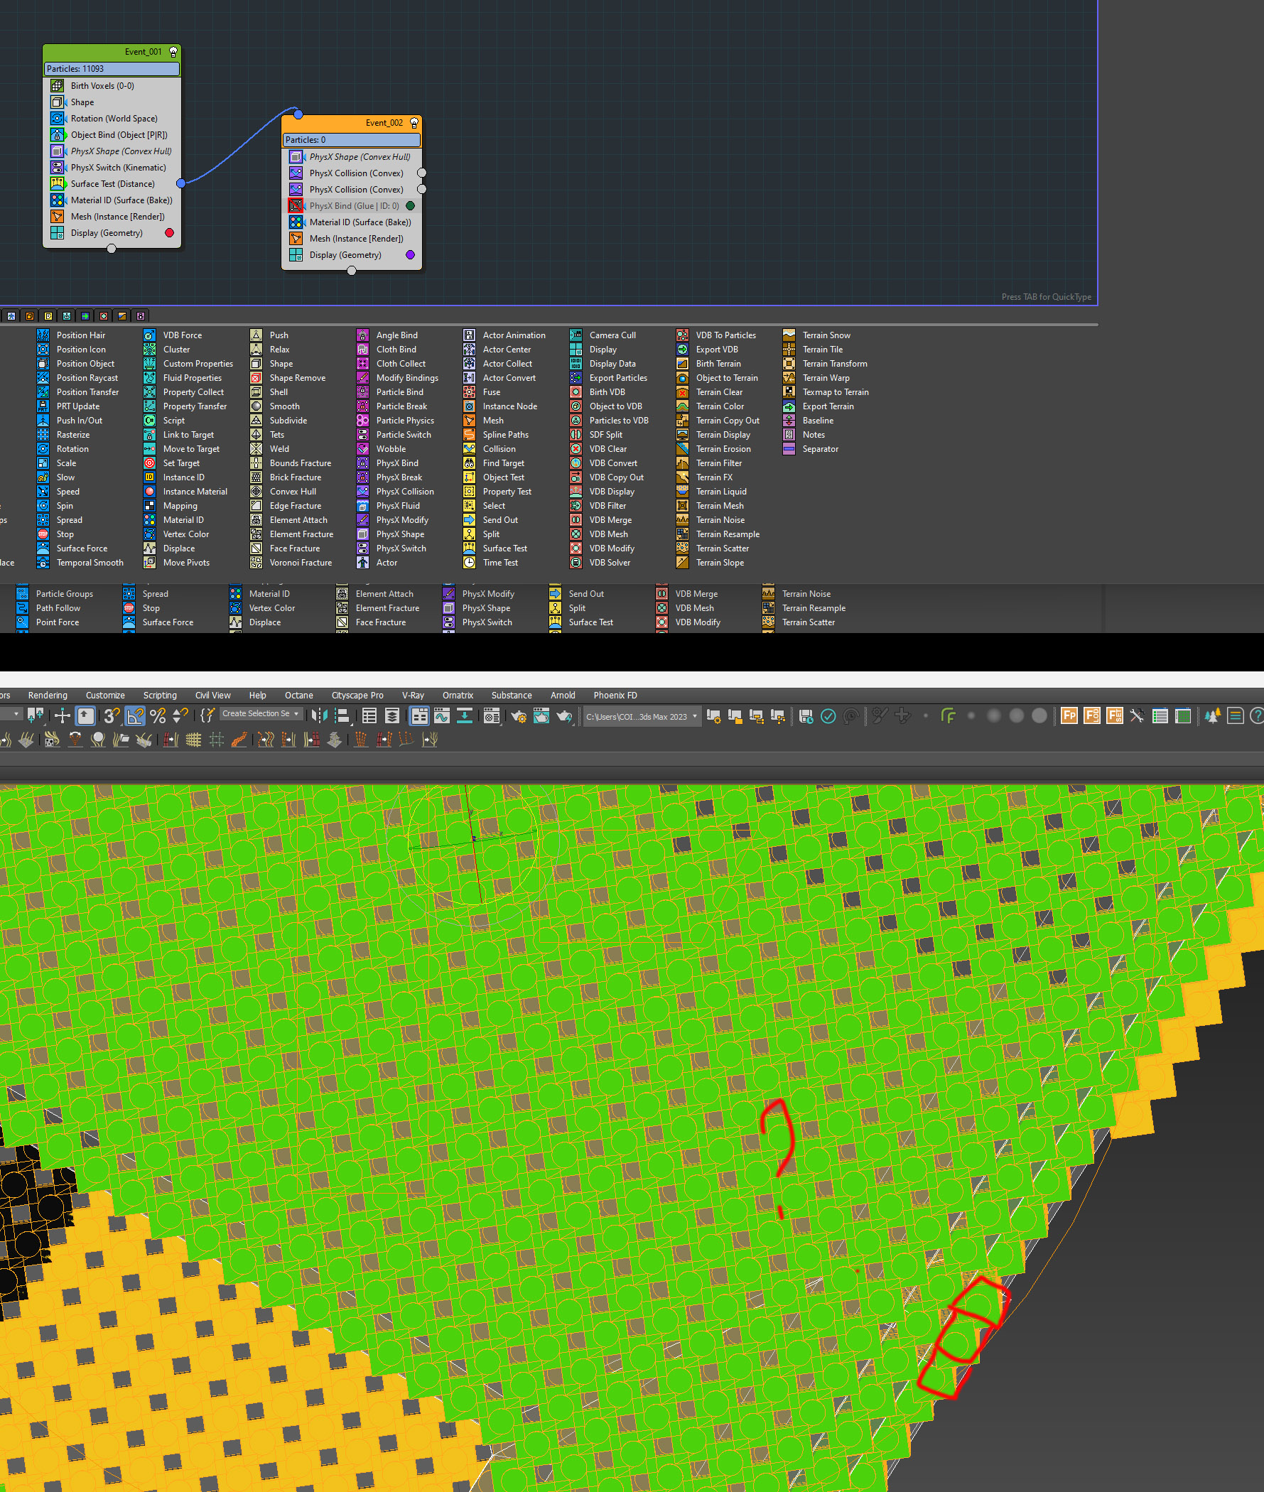Screen dimensions: 1264x1492
Task: Select the Terrain Erosion operator
Action: point(723,448)
